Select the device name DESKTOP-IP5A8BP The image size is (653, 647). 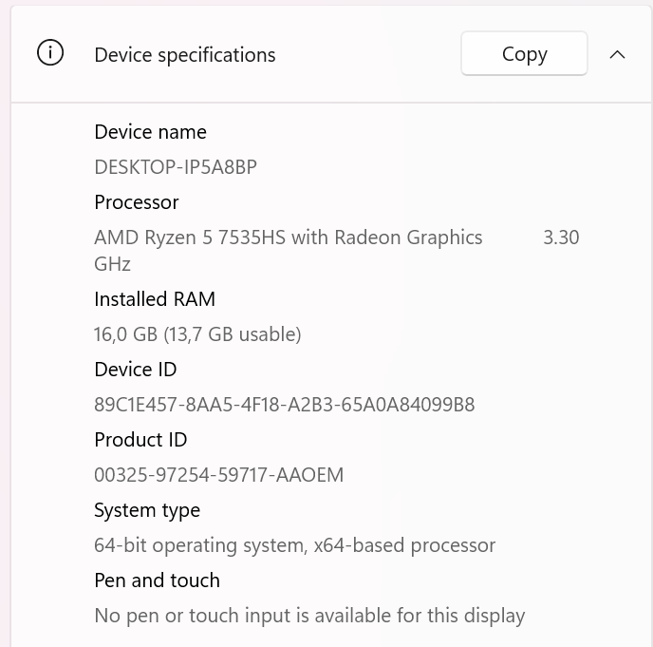click(176, 167)
